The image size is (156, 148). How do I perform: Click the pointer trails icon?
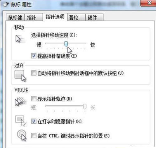click(21, 101)
